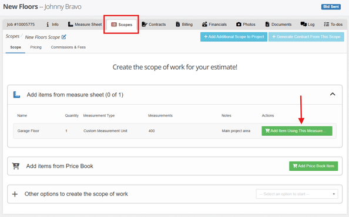Click the Scopes breadcrumb link
This screenshot has width=349, height=217.
12,36
